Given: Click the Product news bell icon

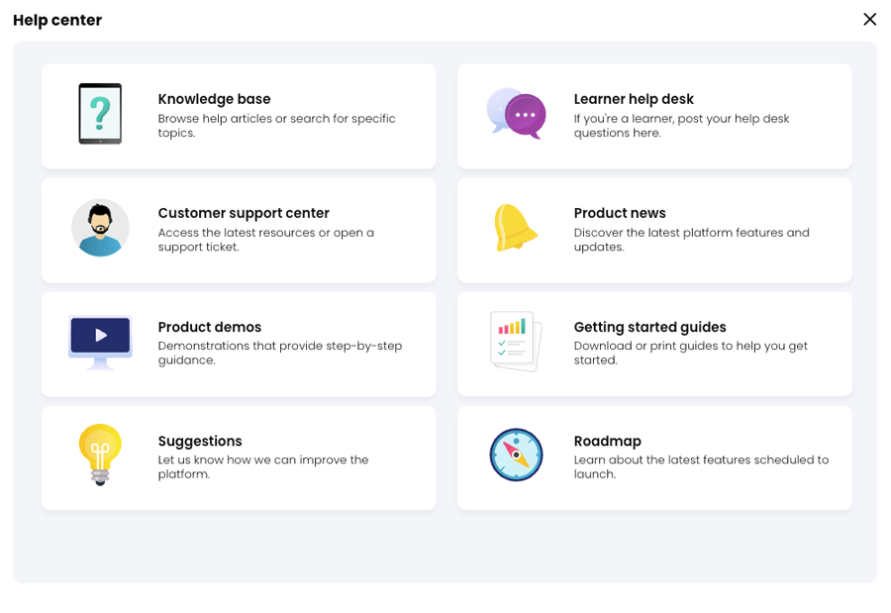Looking at the screenshot, I should click(x=516, y=229).
